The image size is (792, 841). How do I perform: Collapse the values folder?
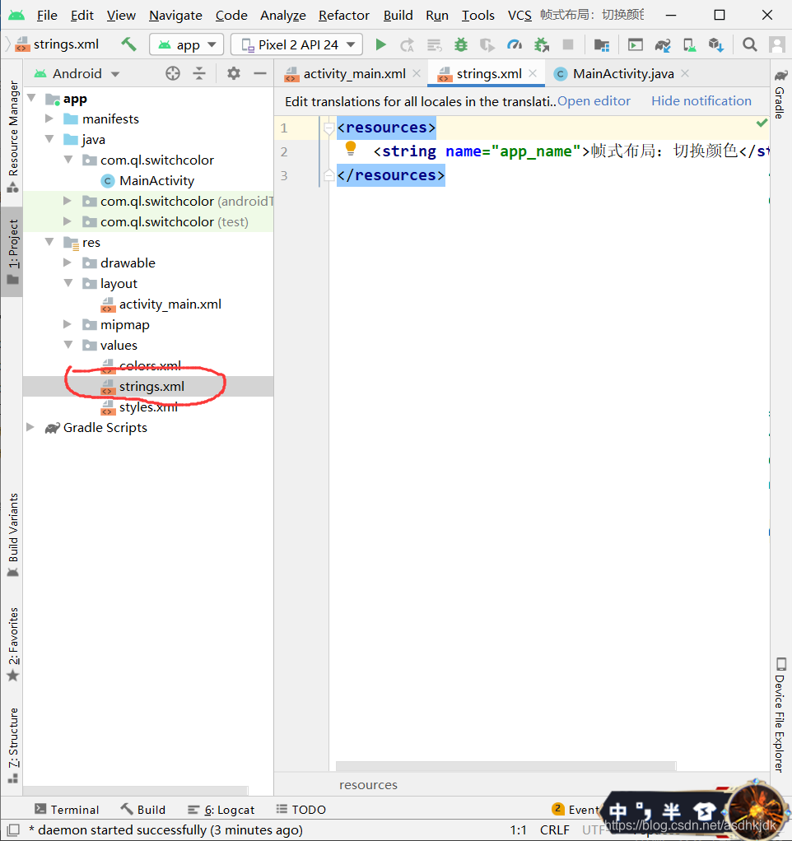[68, 344]
